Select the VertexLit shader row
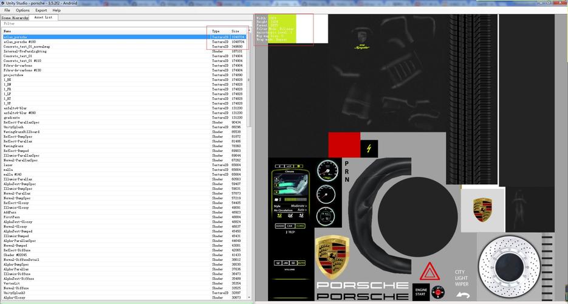 coord(125,283)
